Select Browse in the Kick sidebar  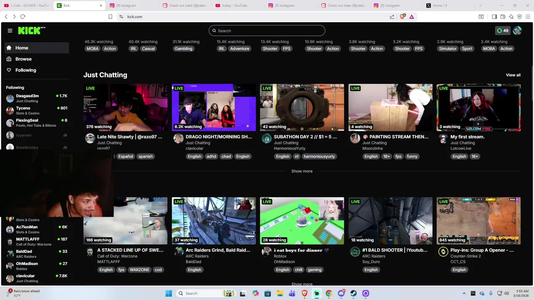pos(37,59)
